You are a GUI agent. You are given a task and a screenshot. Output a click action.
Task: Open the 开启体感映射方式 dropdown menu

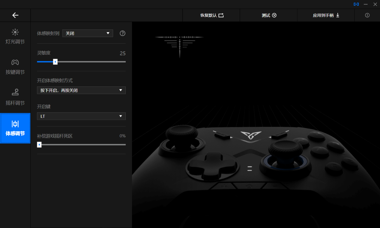pyautogui.click(x=81, y=90)
